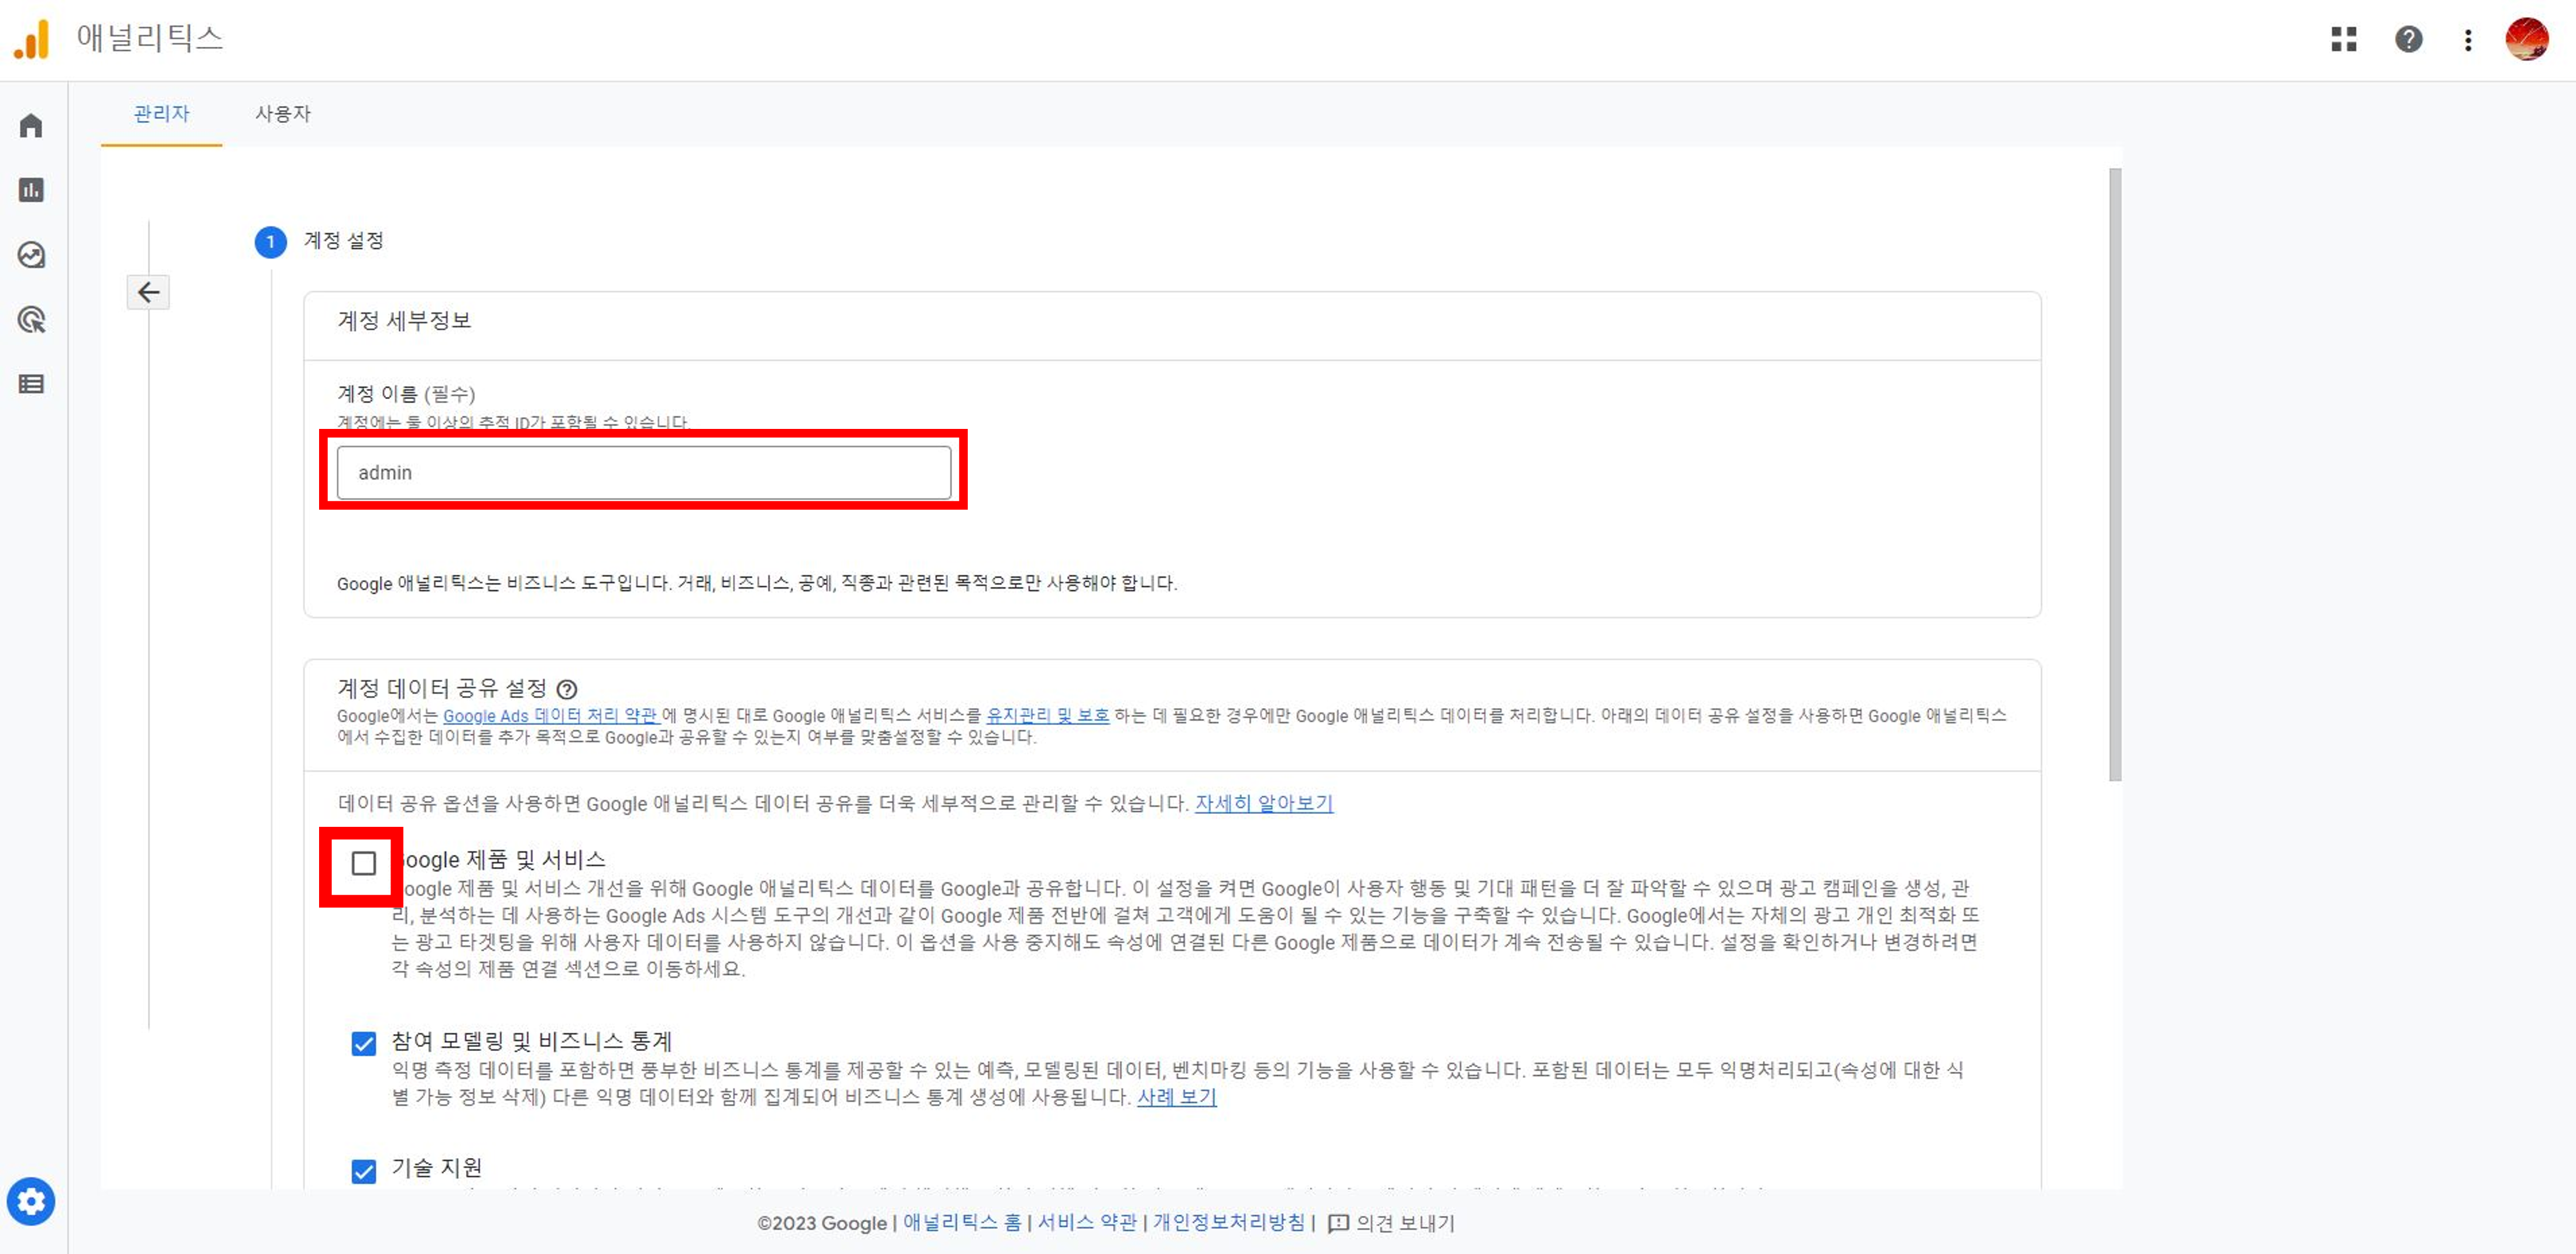2576x1254 pixels.
Task: Click the 의견 보내기 text
Action: pos(1405,1223)
